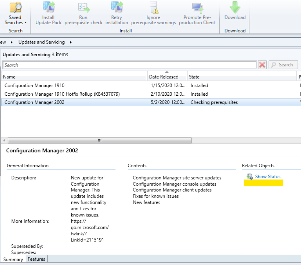
Task: Click the Superseded By label
Action: point(27,246)
